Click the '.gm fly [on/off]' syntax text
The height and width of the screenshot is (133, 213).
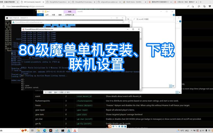pyautogui.click(x=84, y=124)
